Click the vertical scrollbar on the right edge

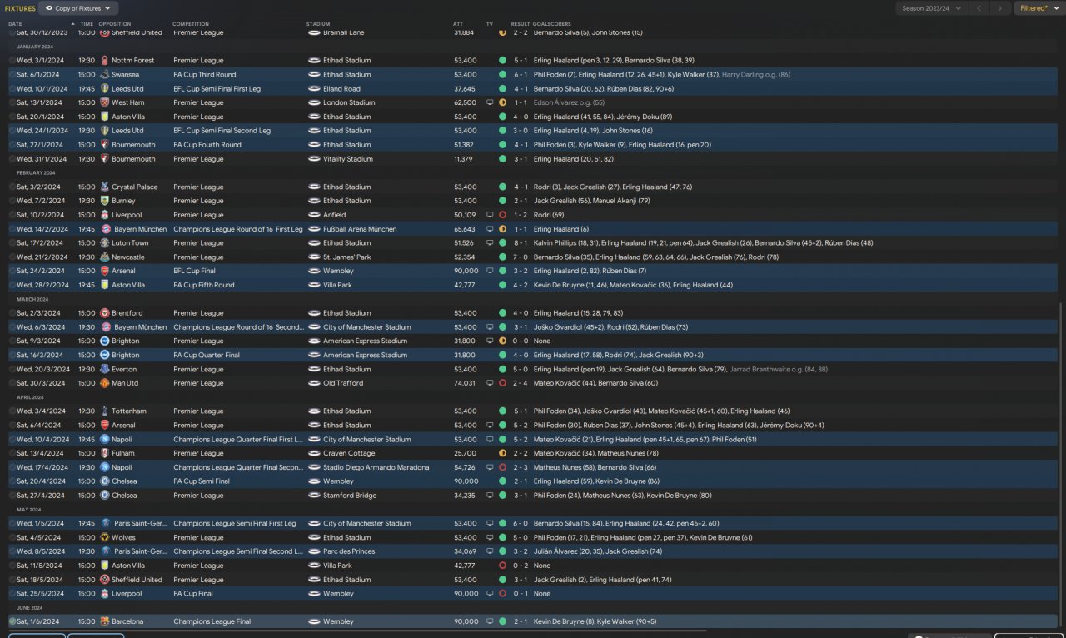[x=1062, y=466]
